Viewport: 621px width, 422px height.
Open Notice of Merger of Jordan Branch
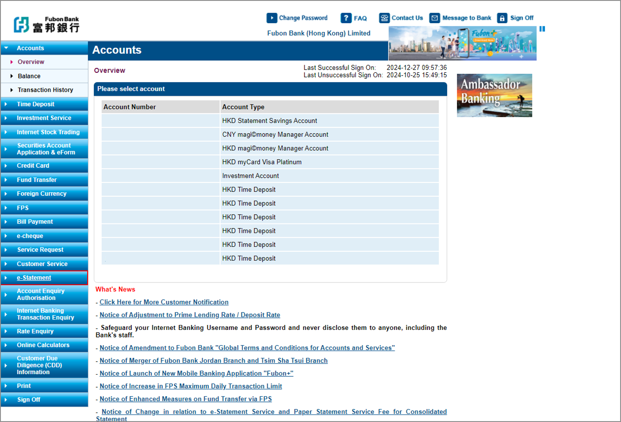click(x=214, y=361)
